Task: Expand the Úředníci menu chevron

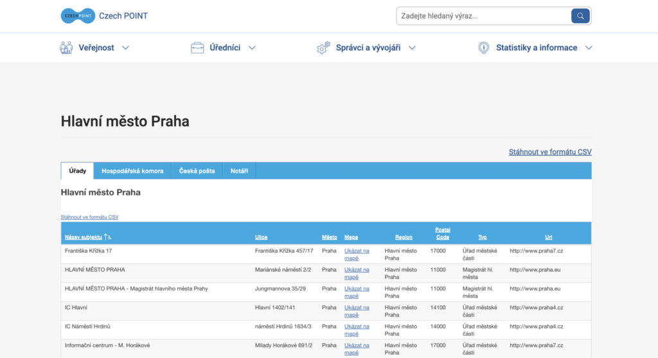Action: point(252,48)
